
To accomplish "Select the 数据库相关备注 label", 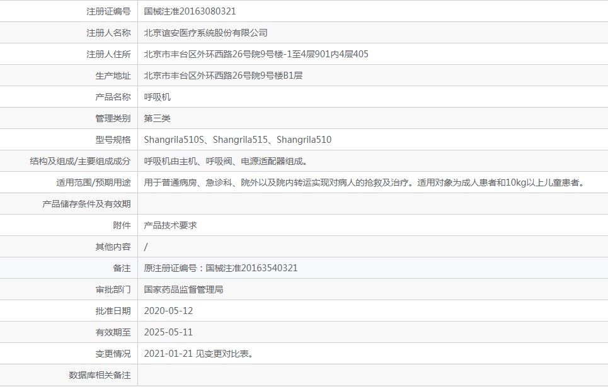I will pos(100,376).
